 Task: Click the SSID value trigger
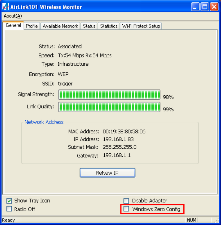click(x=65, y=84)
